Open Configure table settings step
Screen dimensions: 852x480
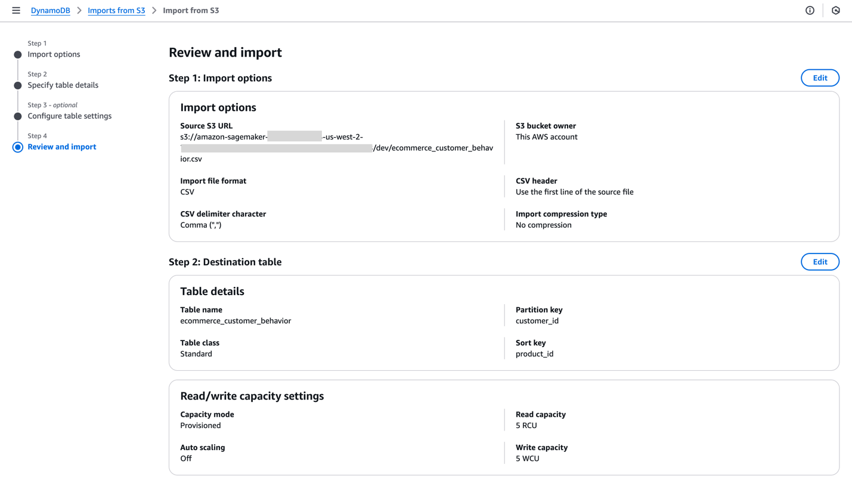click(x=69, y=116)
